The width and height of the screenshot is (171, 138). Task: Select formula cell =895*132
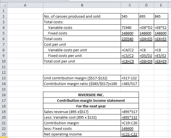tap(130, 117)
